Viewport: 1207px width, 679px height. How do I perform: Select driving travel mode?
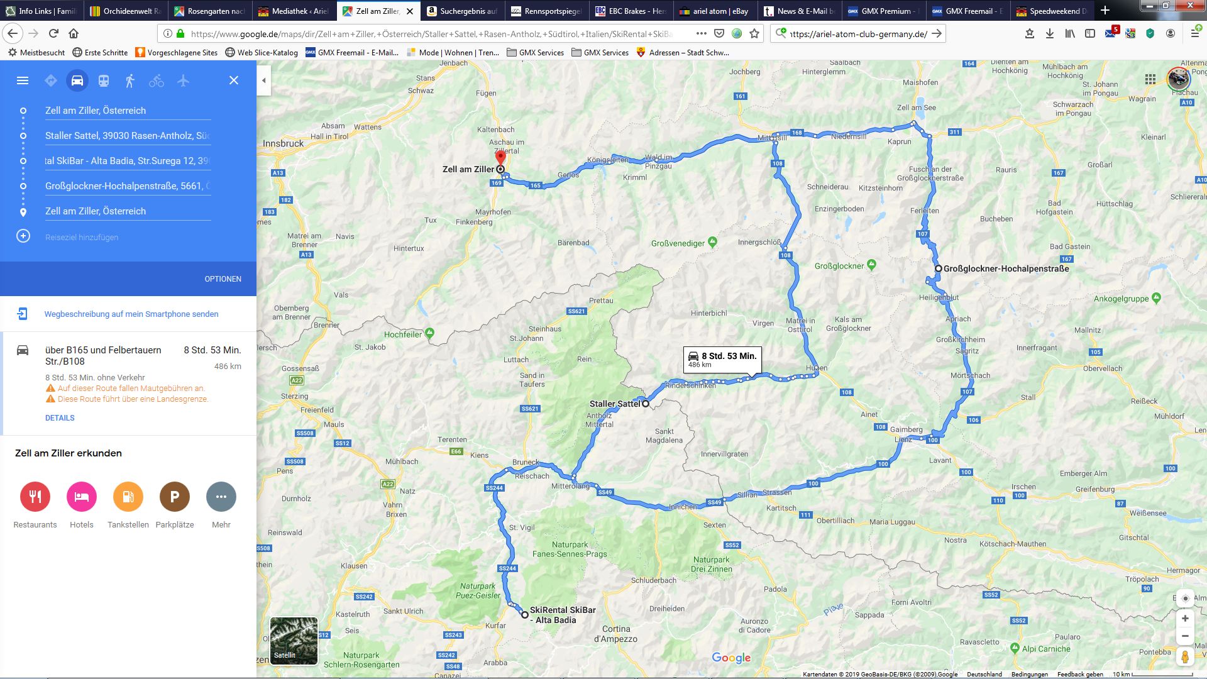(x=77, y=80)
